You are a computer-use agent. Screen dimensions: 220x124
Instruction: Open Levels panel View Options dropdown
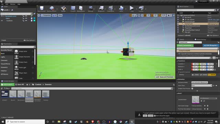click(x=30, y=40)
